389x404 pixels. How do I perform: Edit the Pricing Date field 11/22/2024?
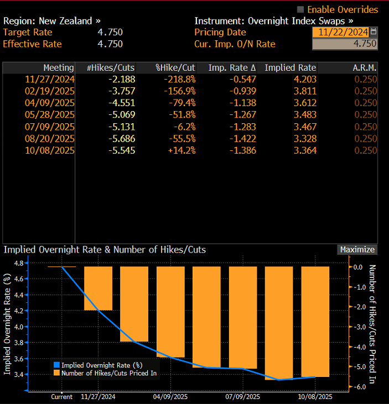341,32
